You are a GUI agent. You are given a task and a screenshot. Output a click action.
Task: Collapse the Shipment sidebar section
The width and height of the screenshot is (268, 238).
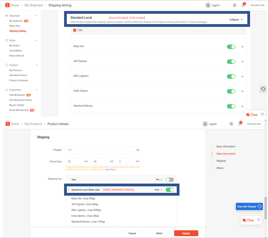pos(37,16)
